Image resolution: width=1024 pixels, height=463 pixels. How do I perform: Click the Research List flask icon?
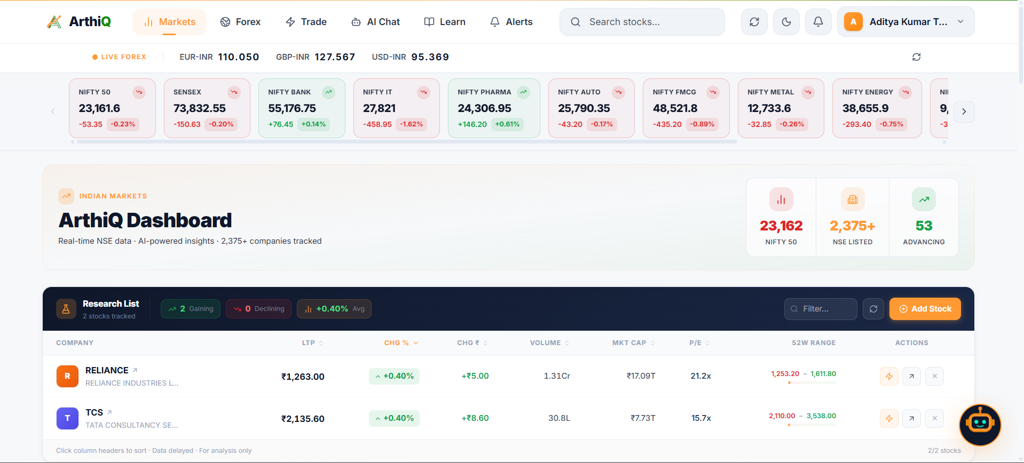pos(66,309)
